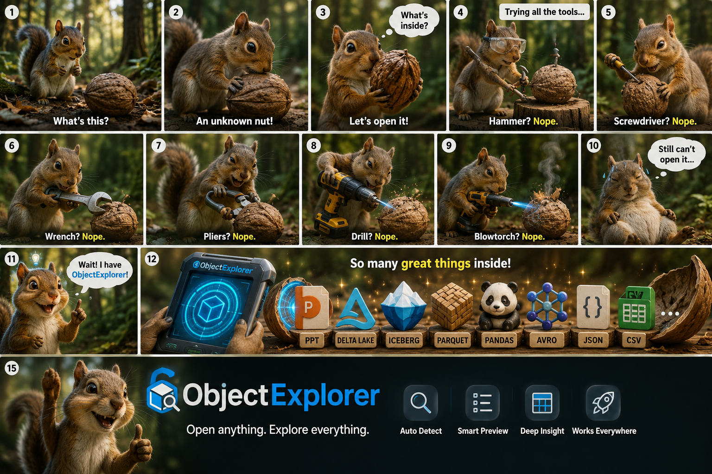Select the Parquet wooden block icon
The height and width of the screenshot is (474, 712).
point(452,306)
